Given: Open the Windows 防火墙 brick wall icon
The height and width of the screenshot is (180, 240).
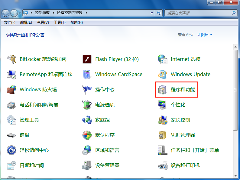Looking at the screenshot, I should 11,90.
